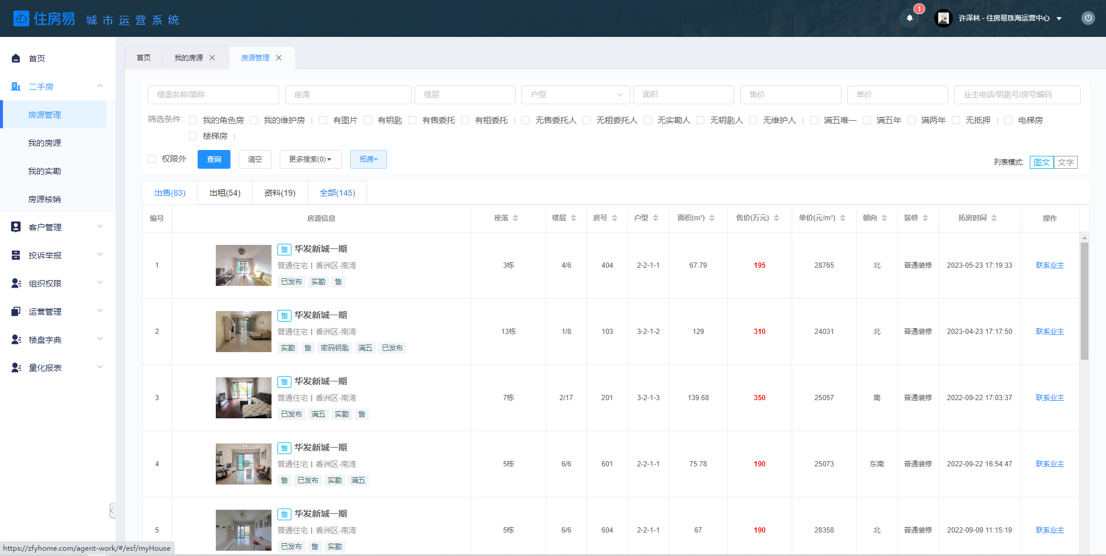Open 房源核销 in sidebar
Image resolution: width=1106 pixels, height=556 pixels.
click(45, 199)
